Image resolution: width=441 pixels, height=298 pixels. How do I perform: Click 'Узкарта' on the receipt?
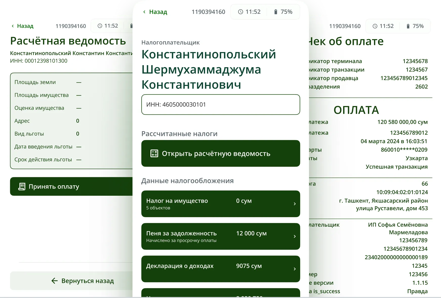417,158
